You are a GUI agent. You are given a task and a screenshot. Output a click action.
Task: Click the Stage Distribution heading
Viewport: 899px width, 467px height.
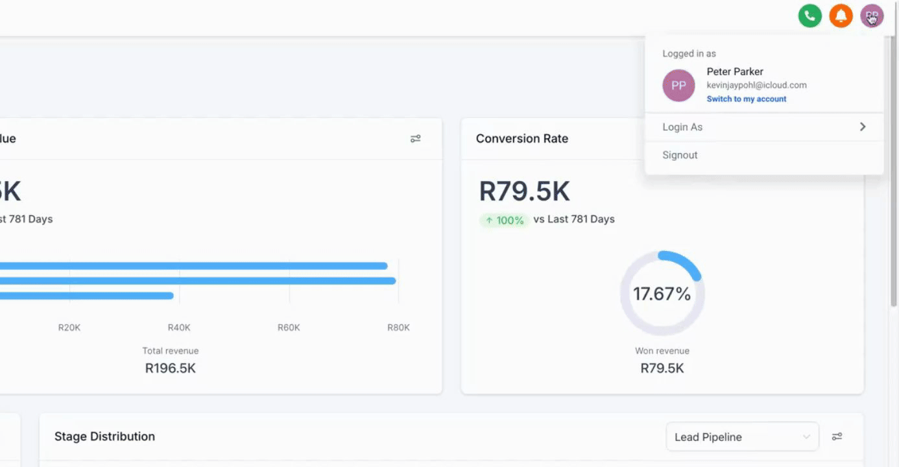click(x=104, y=437)
